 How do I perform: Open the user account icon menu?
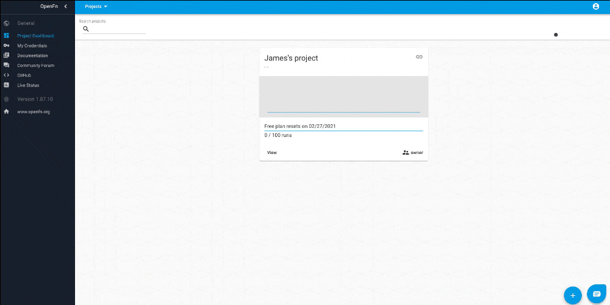(x=595, y=6)
